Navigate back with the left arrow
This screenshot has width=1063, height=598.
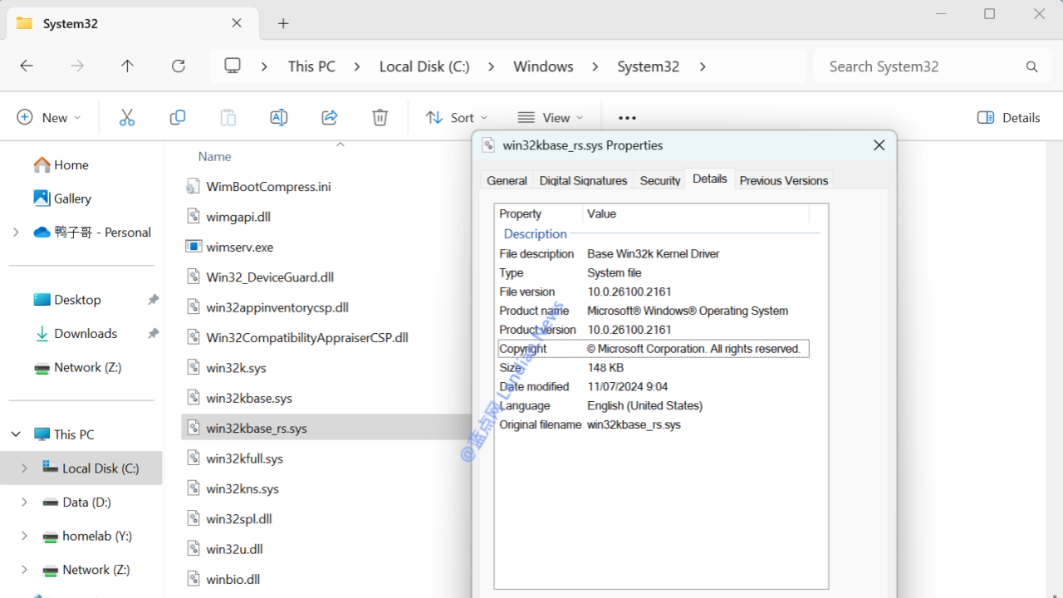27,66
